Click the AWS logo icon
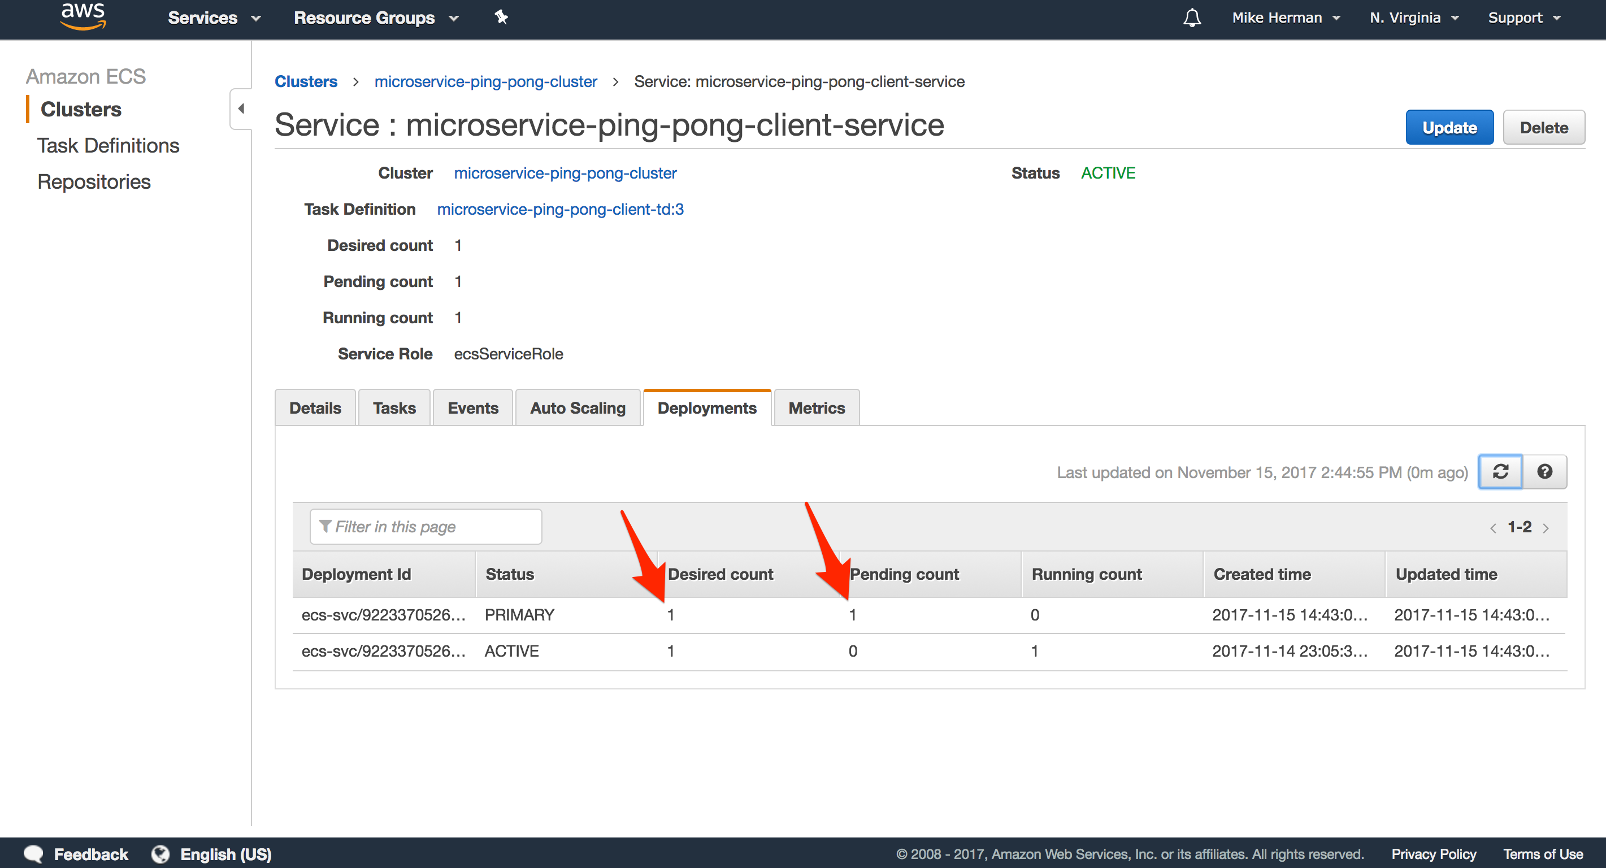The height and width of the screenshot is (868, 1606). pos(83,16)
